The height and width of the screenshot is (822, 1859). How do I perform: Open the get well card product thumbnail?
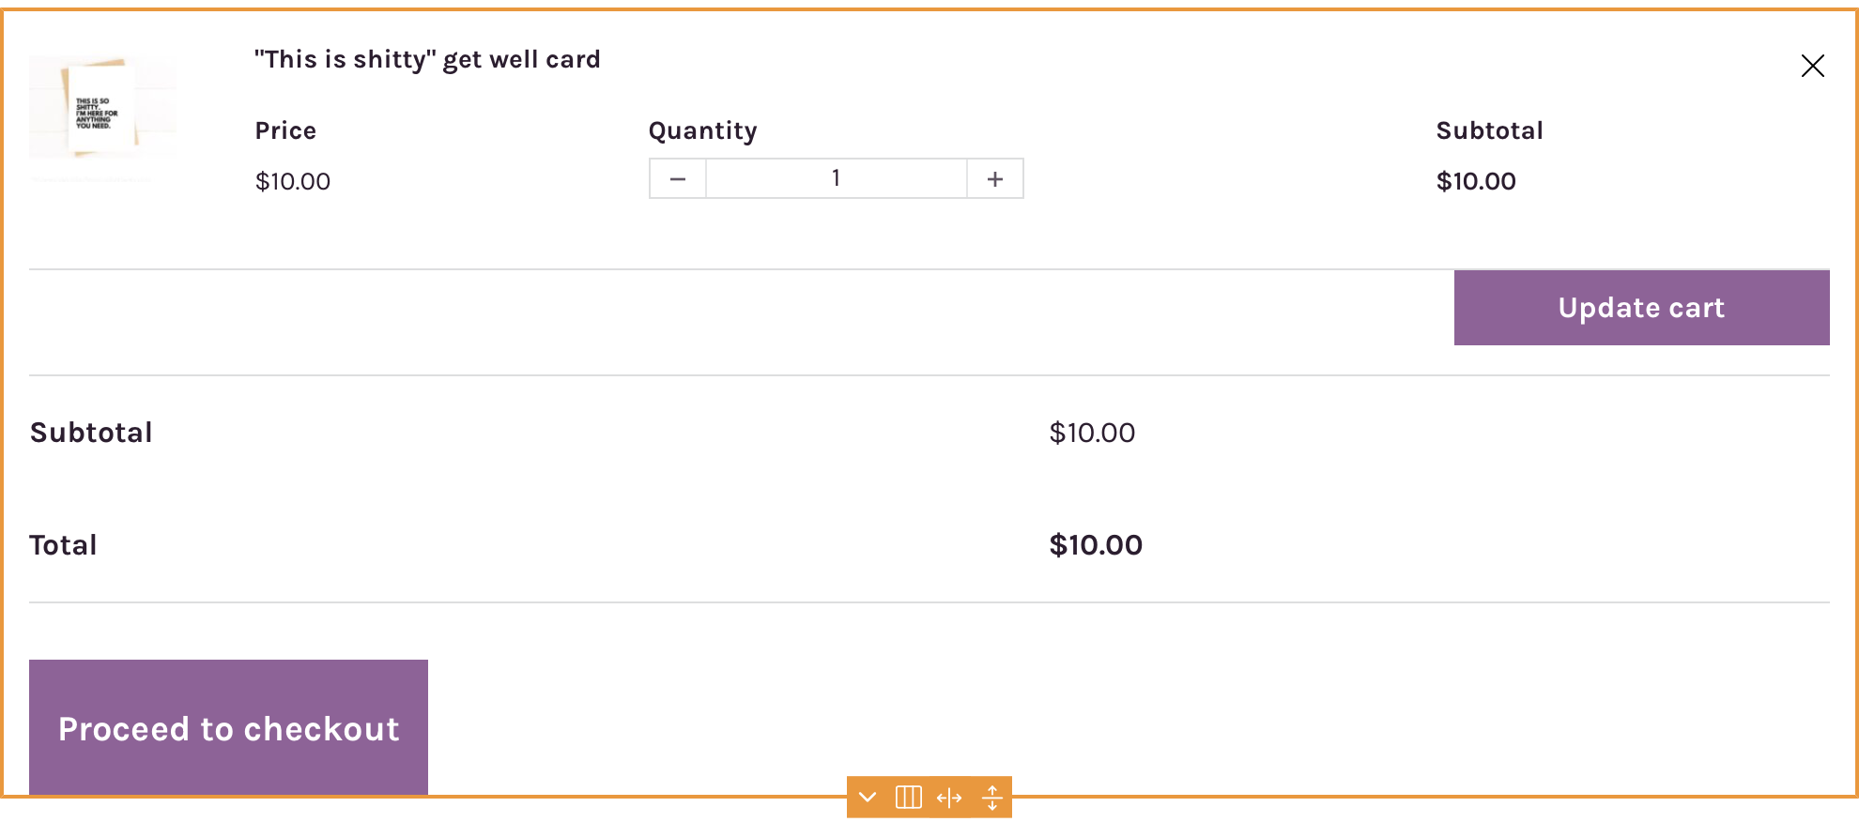tap(102, 117)
